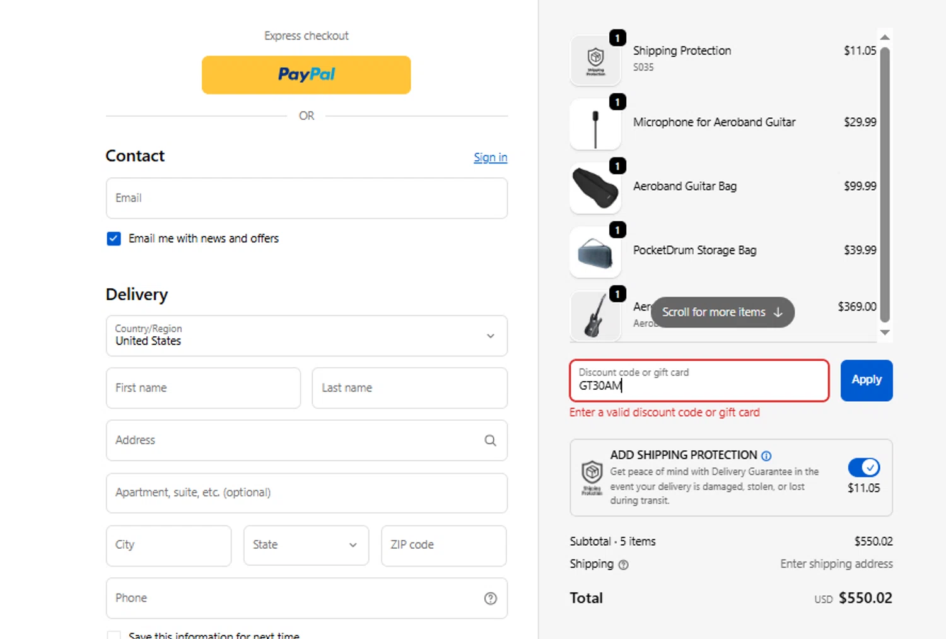946x639 pixels.
Task: Click the order summary scrollbar down arrow
Action: coord(885,332)
